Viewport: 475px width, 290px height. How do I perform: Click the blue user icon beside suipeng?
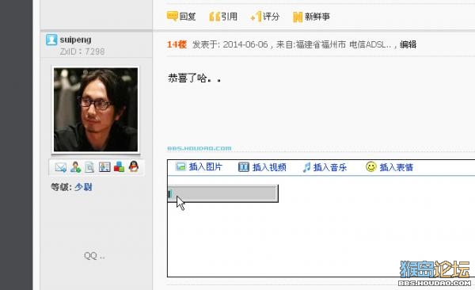(x=51, y=40)
